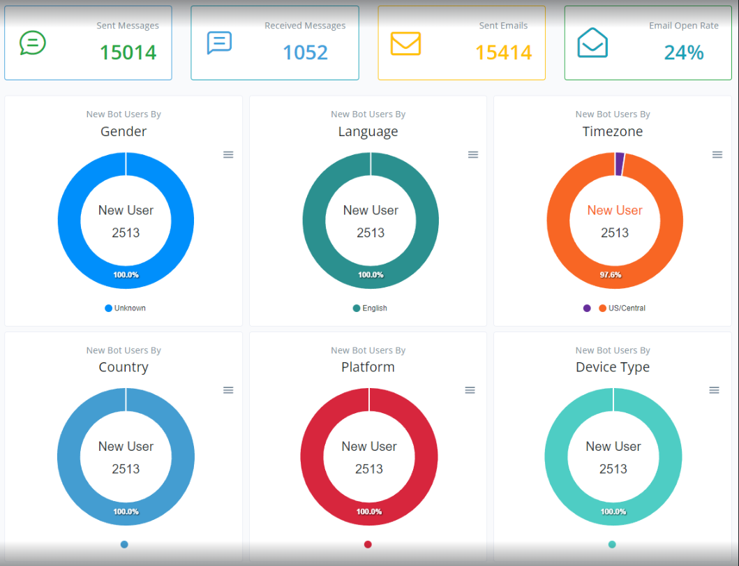Toggle the Unknown legend item in Gender chart
This screenshot has height=566, width=739.
[x=125, y=308]
